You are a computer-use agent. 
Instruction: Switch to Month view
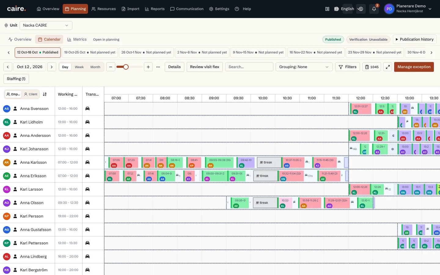(95, 67)
